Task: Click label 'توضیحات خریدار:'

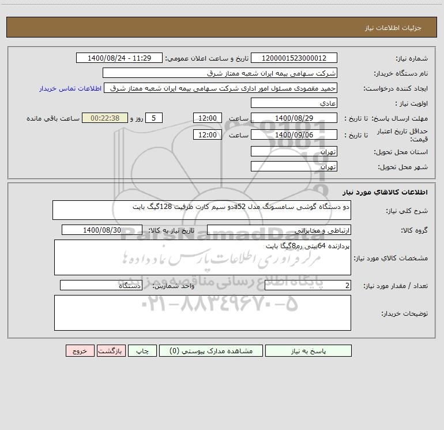Action: pos(404,313)
